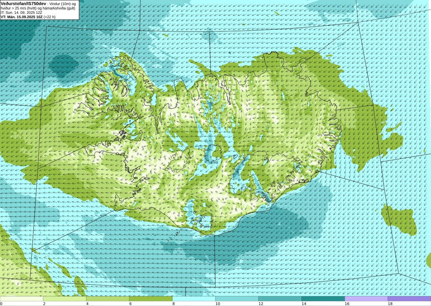431x306 pixels.
Task: Click the legend label '8'
Action: (173, 304)
